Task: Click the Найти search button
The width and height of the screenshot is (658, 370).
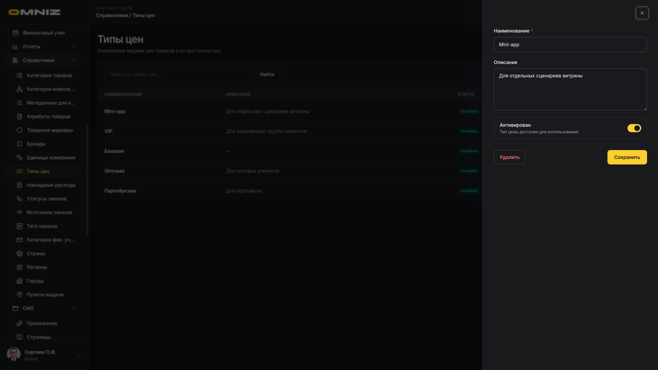Action: (267, 74)
